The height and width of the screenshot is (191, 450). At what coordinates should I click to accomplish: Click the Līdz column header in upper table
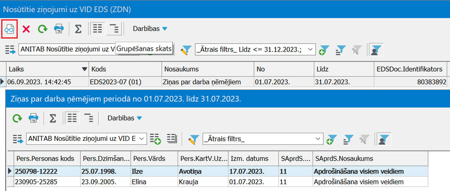point(344,69)
